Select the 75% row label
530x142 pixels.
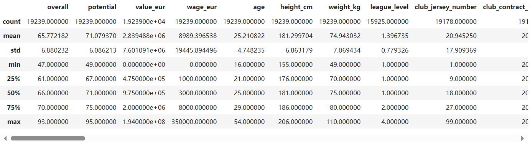[14, 107]
